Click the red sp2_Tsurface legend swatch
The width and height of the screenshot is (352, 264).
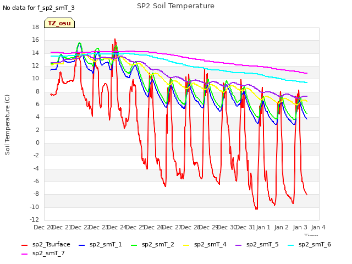click(24, 245)
